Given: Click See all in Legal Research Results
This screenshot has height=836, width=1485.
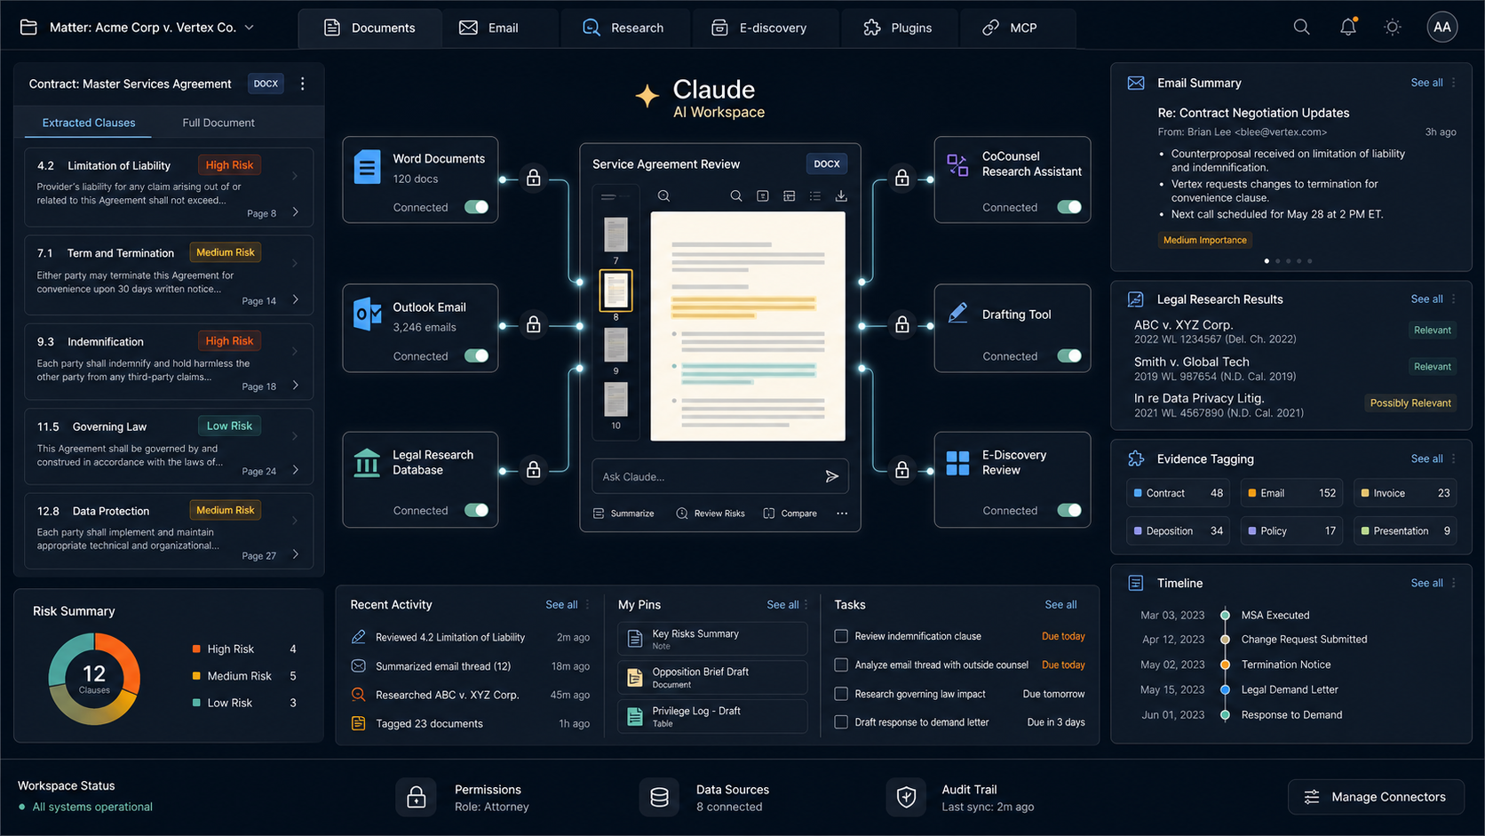Looking at the screenshot, I should 1426,299.
